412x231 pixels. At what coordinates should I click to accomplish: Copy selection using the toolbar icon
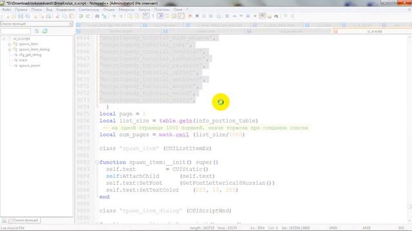(64, 16)
